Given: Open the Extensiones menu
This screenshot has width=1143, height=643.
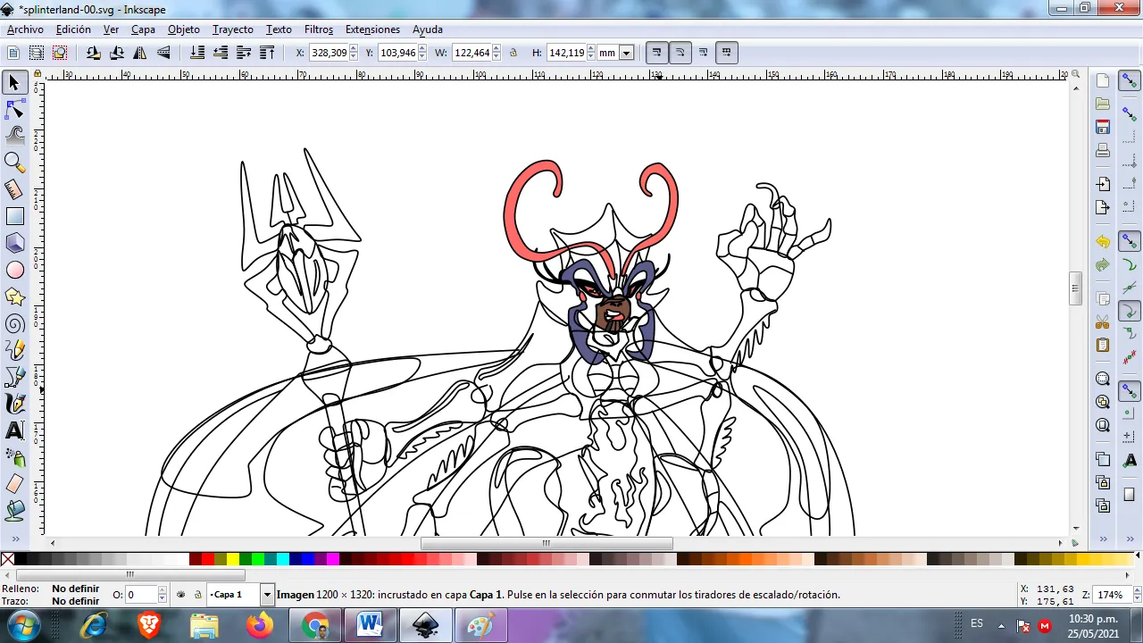Looking at the screenshot, I should [372, 29].
